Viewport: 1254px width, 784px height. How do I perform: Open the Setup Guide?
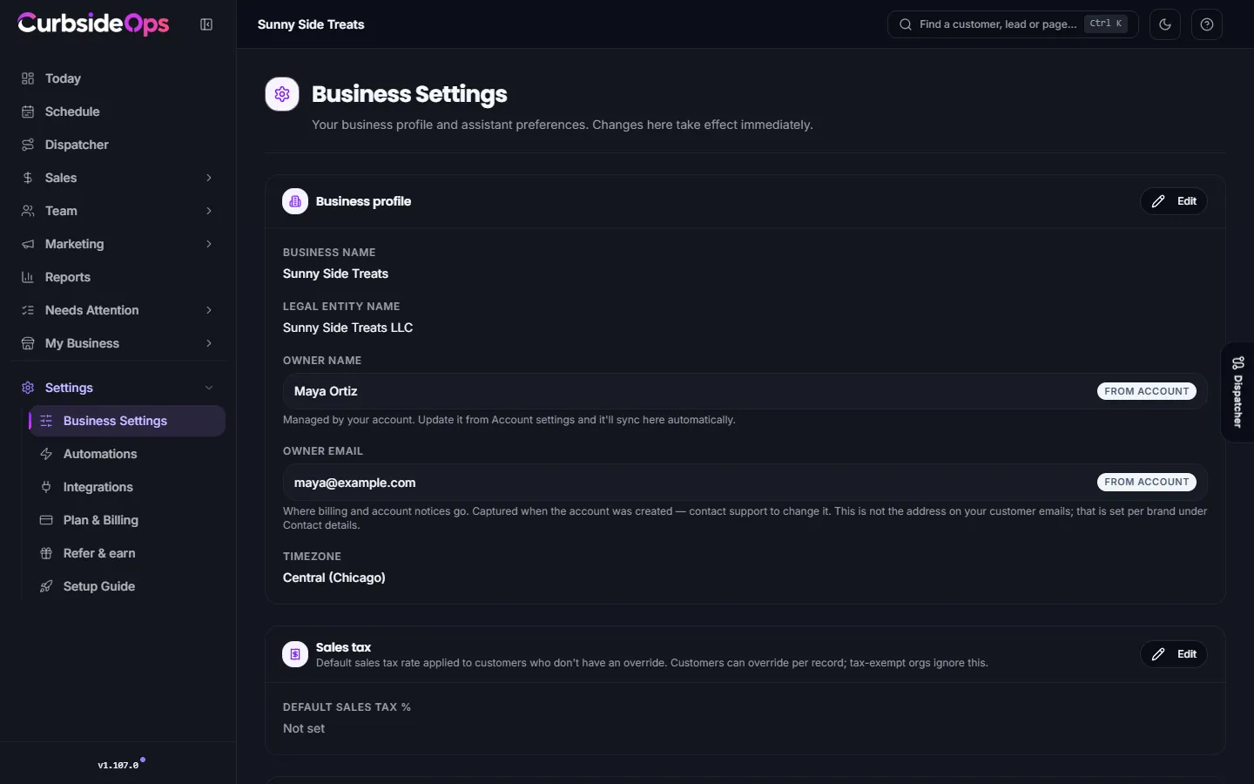tap(127, 586)
